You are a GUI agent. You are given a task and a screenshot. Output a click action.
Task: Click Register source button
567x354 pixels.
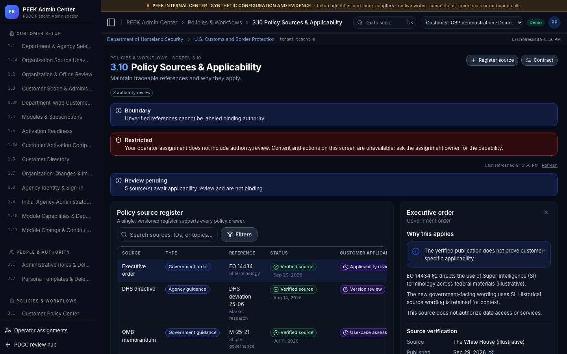point(492,60)
